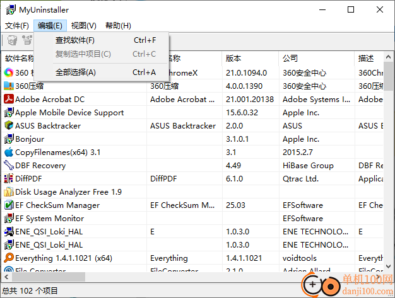Viewport: 395px width, 298px height.
Task: Select the Adobe Acrobat DC entry
Action: (50, 100)
